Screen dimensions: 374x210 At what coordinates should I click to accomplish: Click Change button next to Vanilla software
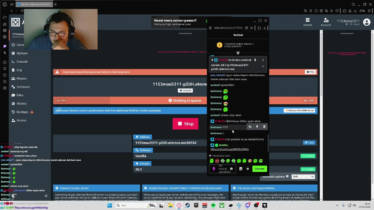click(x=308, y=156)
